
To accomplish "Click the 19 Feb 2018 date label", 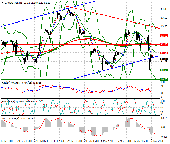I will pos(7,141).
